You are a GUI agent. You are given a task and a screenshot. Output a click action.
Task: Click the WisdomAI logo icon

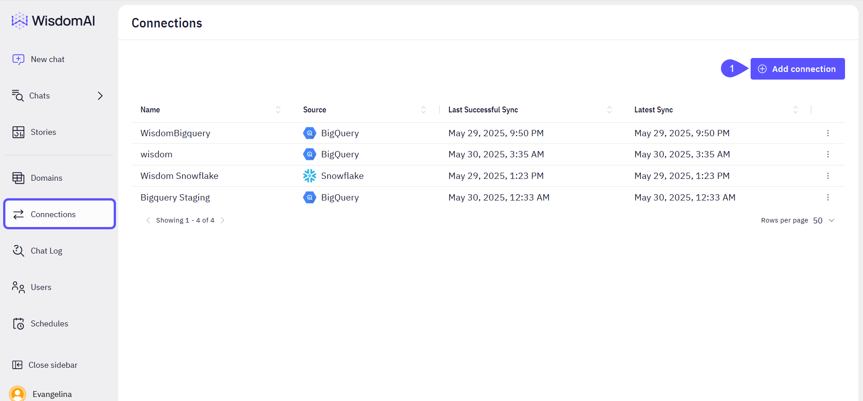(19, 21)
